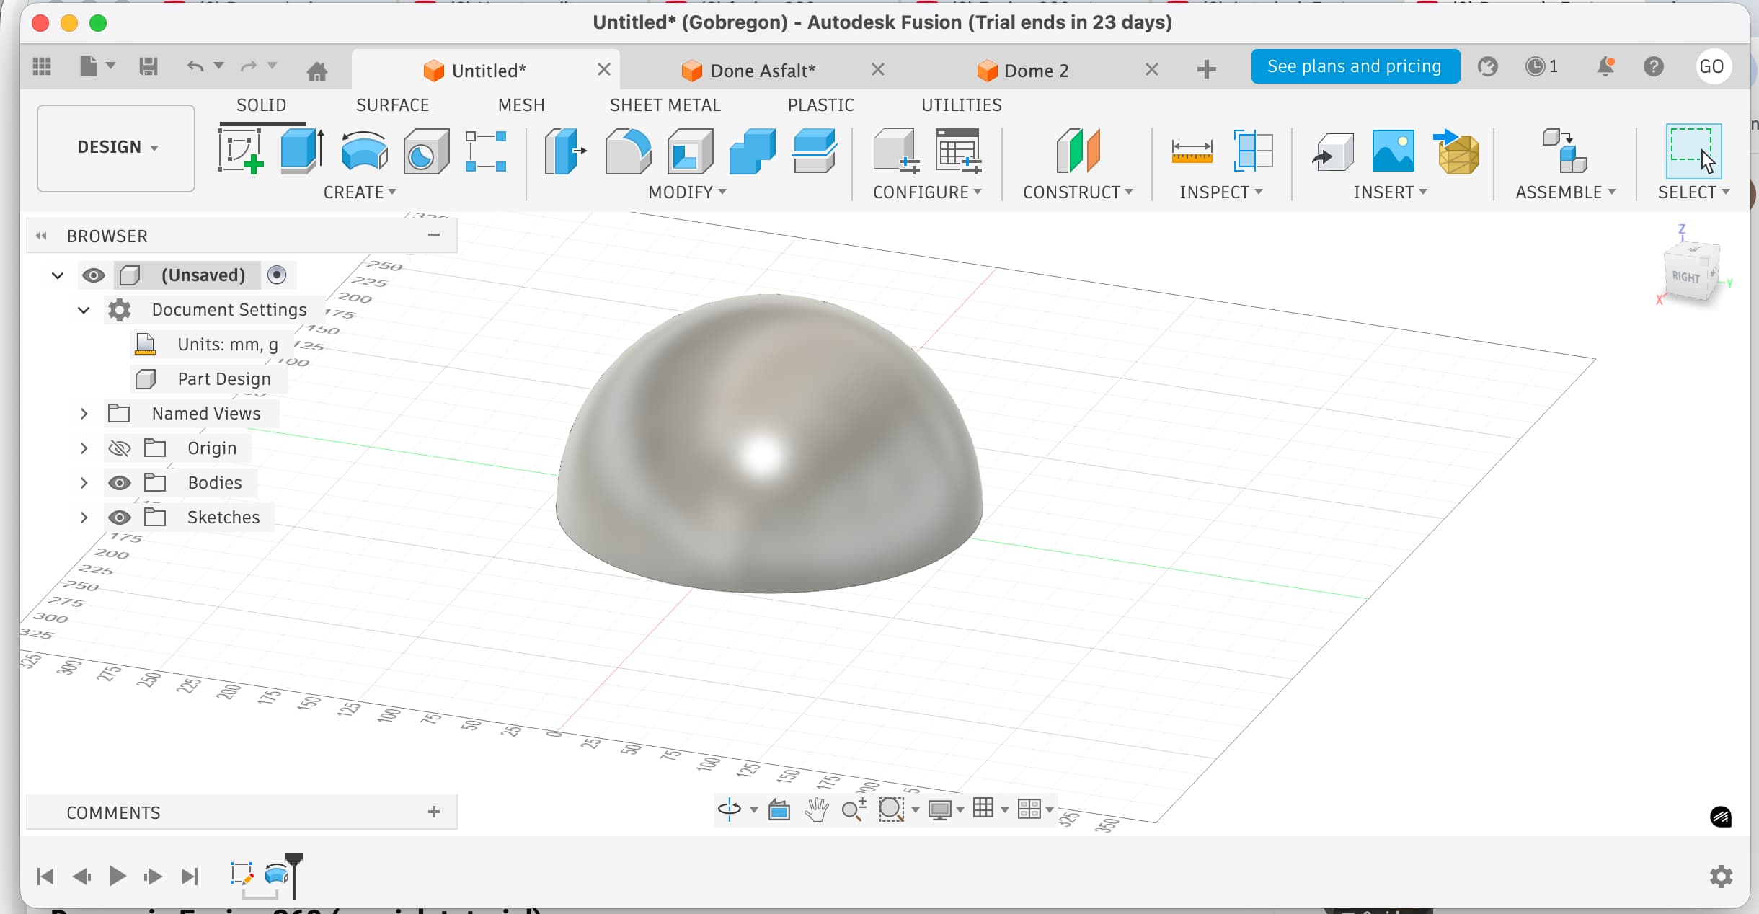Toggle visibility of the Sketches folder

pyautogui.click(x=120, y=517)
